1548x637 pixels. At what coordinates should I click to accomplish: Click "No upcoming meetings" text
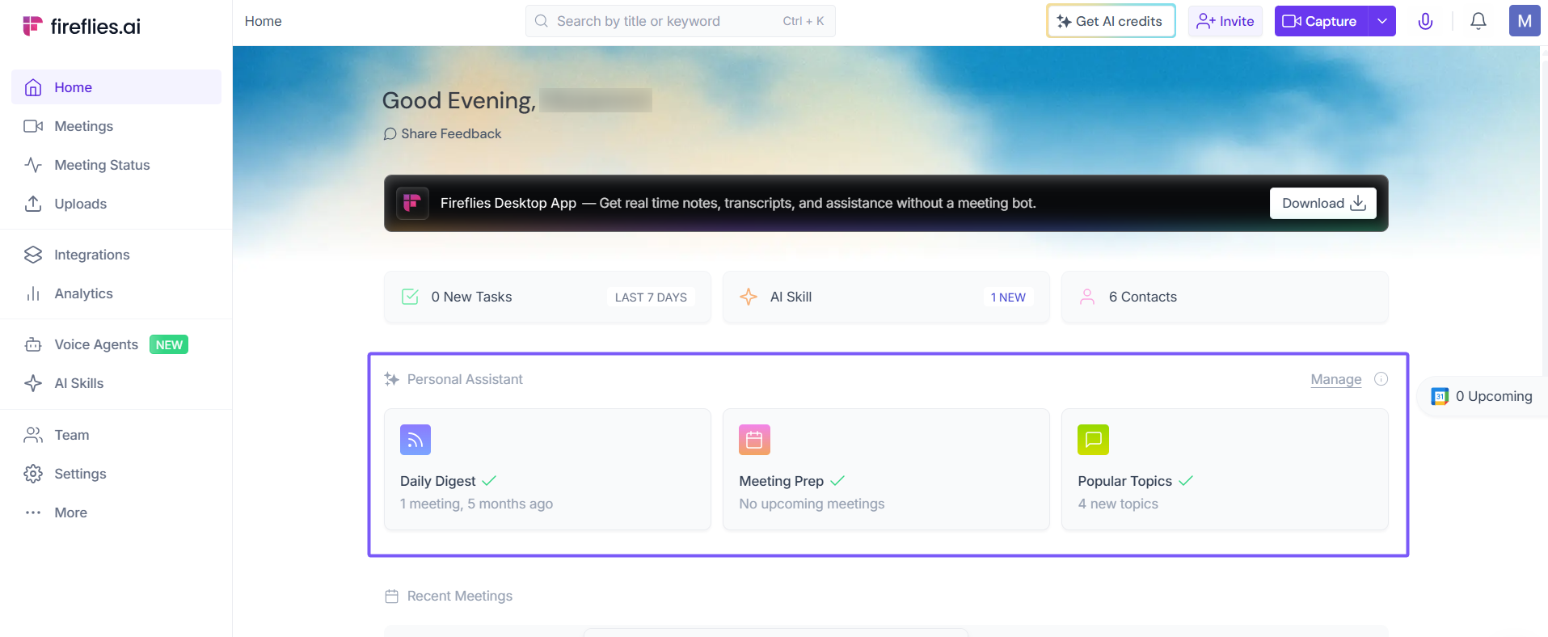coord(812,504)
